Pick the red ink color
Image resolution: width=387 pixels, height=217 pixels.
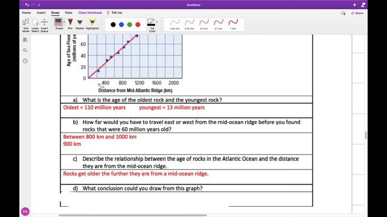coord(138,24)
